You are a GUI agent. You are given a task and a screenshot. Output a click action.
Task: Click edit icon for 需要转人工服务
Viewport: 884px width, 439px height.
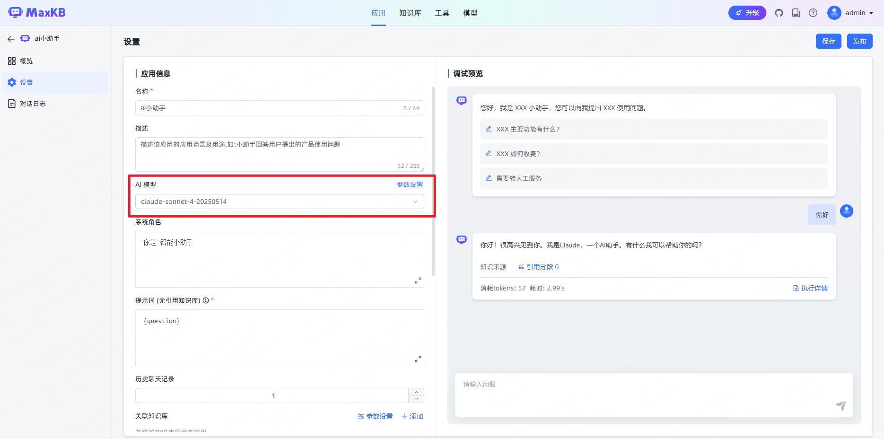pyautogui.click(x=489, y=178)
